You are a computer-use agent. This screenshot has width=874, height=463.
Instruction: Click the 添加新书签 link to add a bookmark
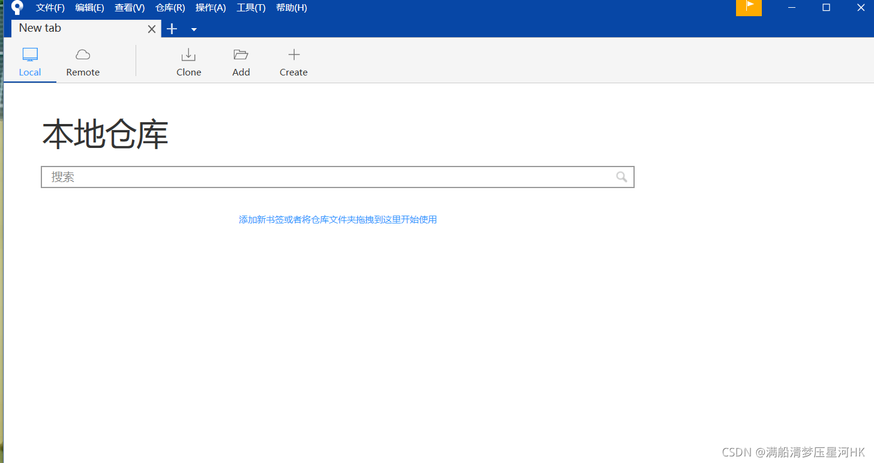coord(258,219)
